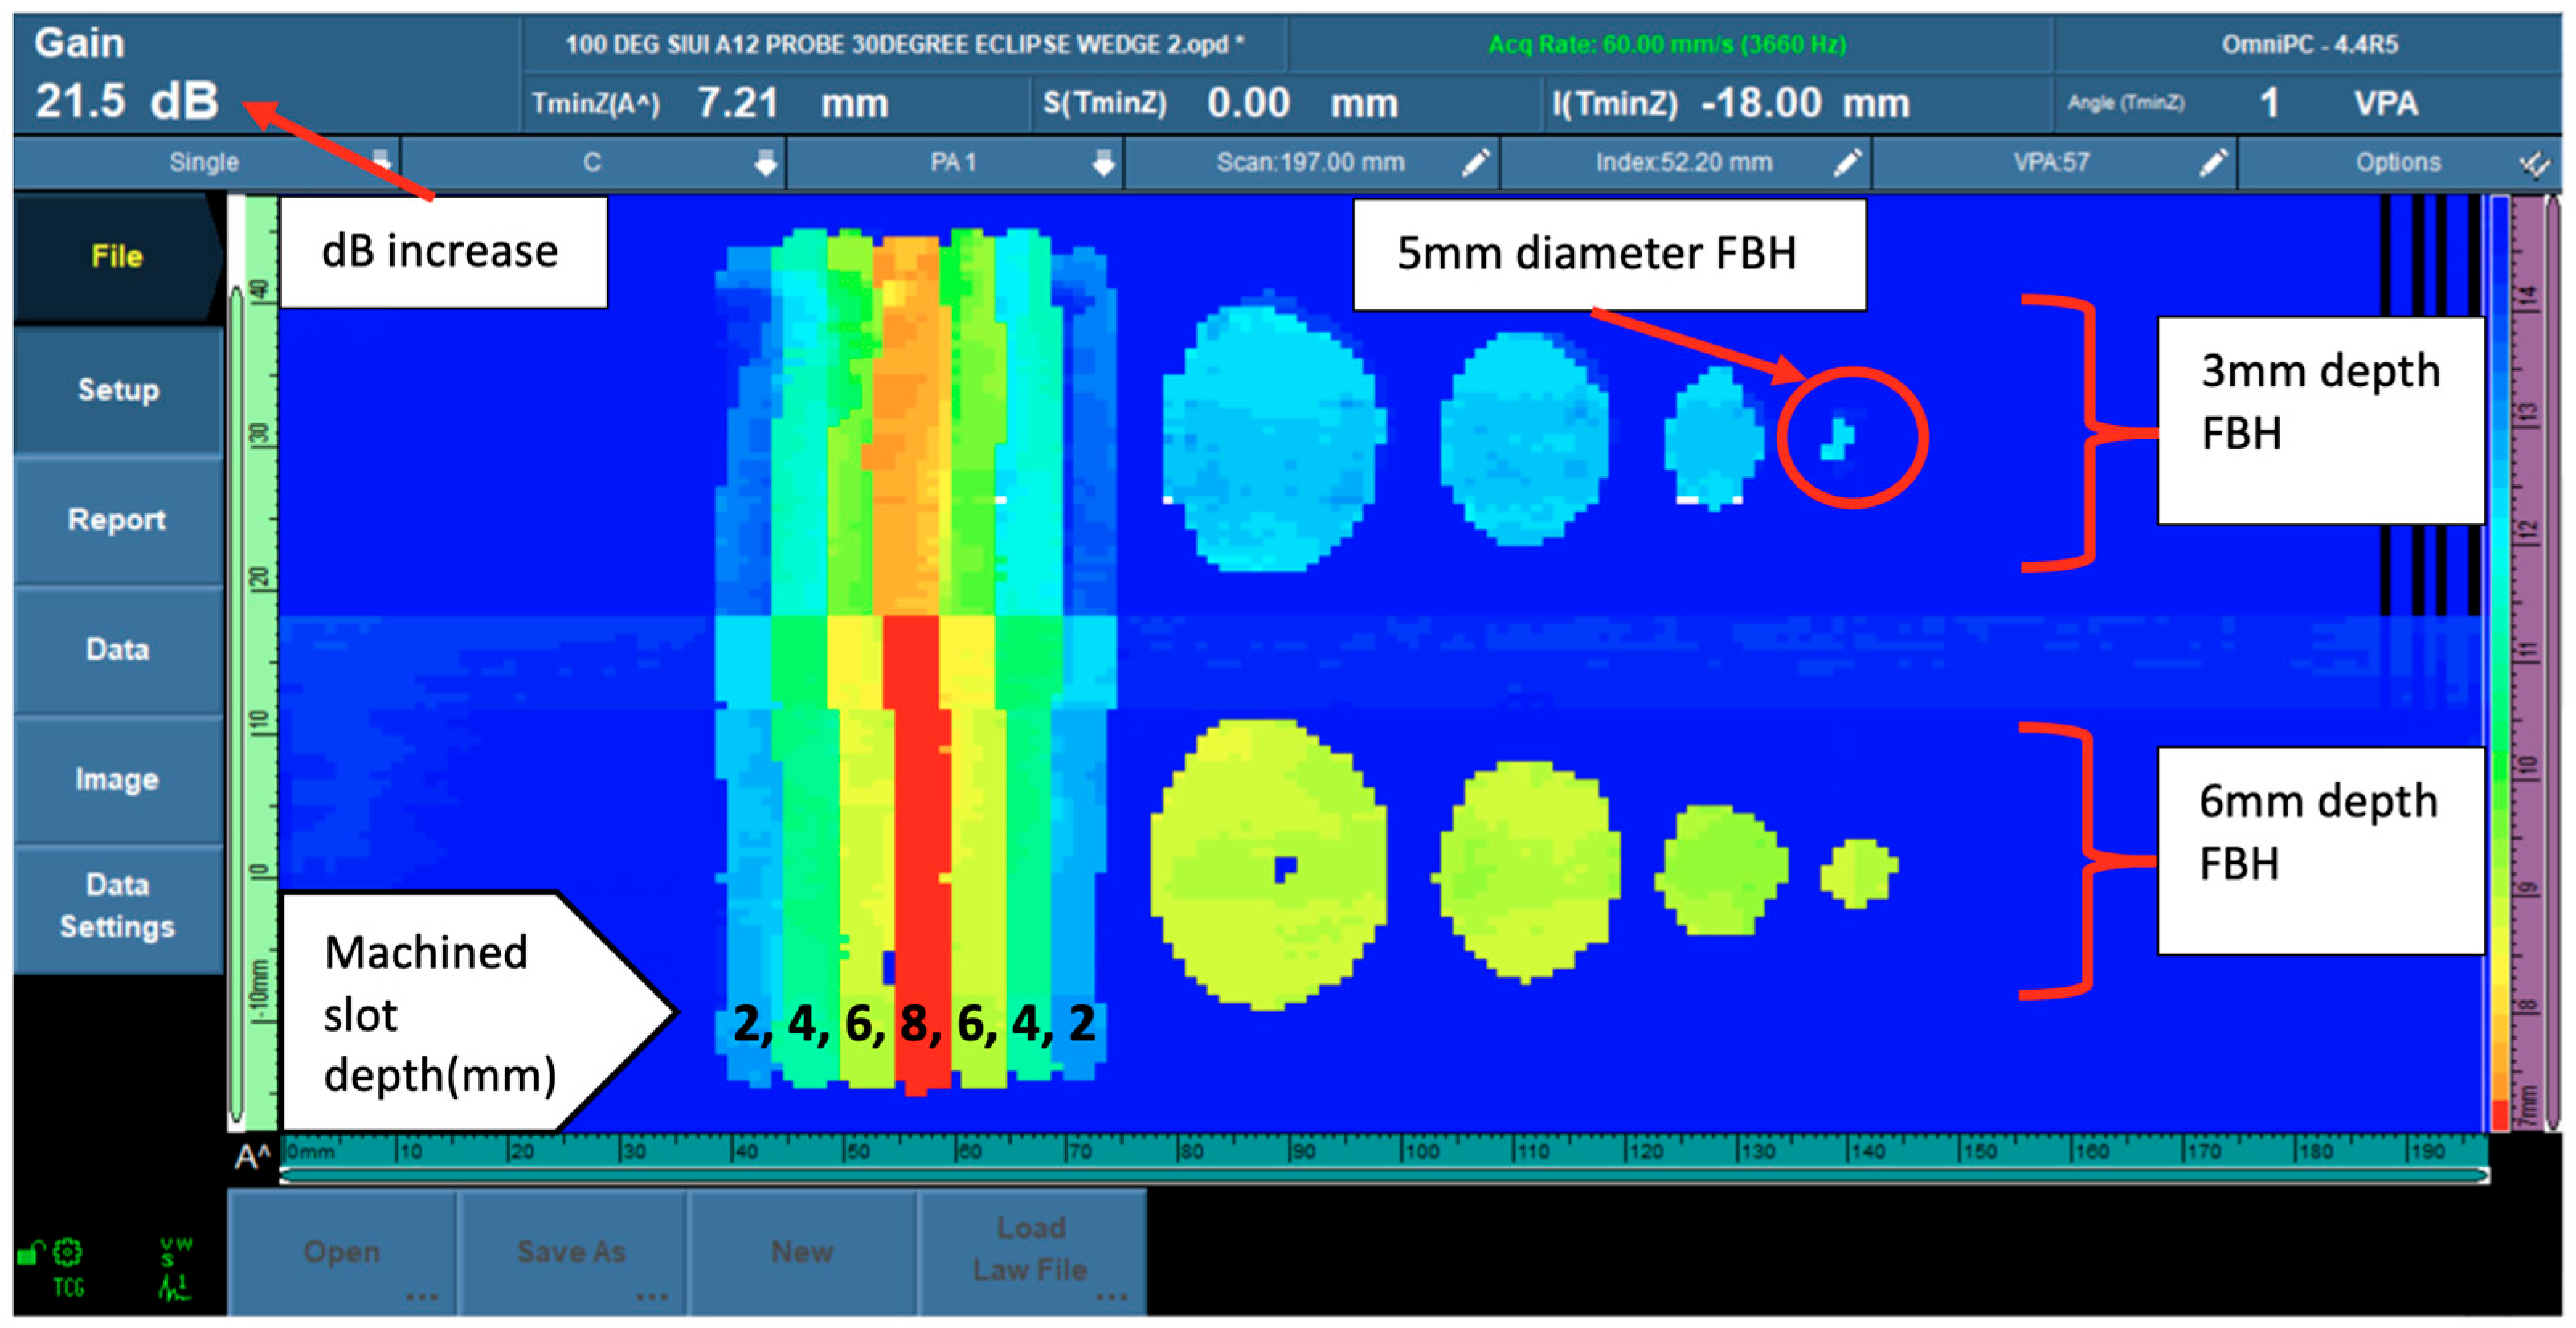Click the green VWS indicator icon
This screenshot has height=1328, width=2576.
pos(174,1250)
